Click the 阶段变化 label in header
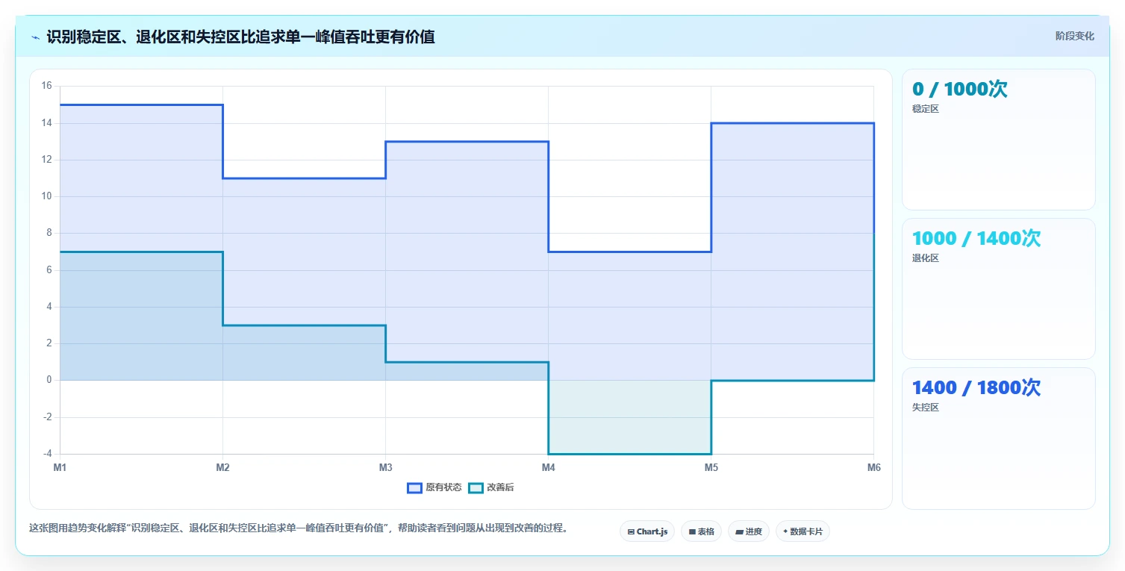The width and height of the screenshot is (1125, 571). tap(1075, 36)
